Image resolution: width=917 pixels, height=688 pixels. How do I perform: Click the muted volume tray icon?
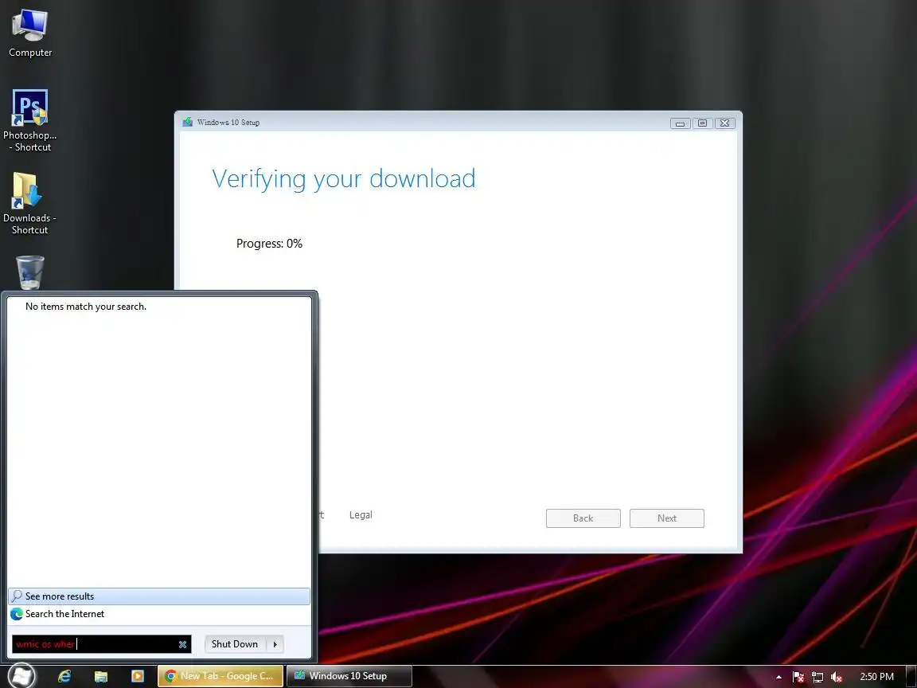click(837, 677)
